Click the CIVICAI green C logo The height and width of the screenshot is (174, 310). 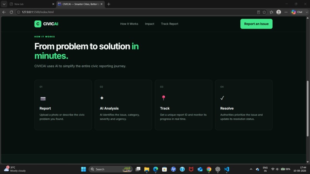(38, 24)
